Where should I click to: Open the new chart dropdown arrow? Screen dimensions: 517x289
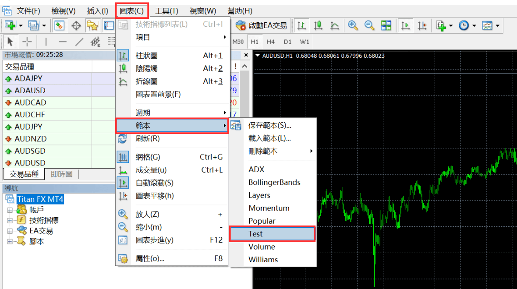pyautogui.click(x=20, y=26)
